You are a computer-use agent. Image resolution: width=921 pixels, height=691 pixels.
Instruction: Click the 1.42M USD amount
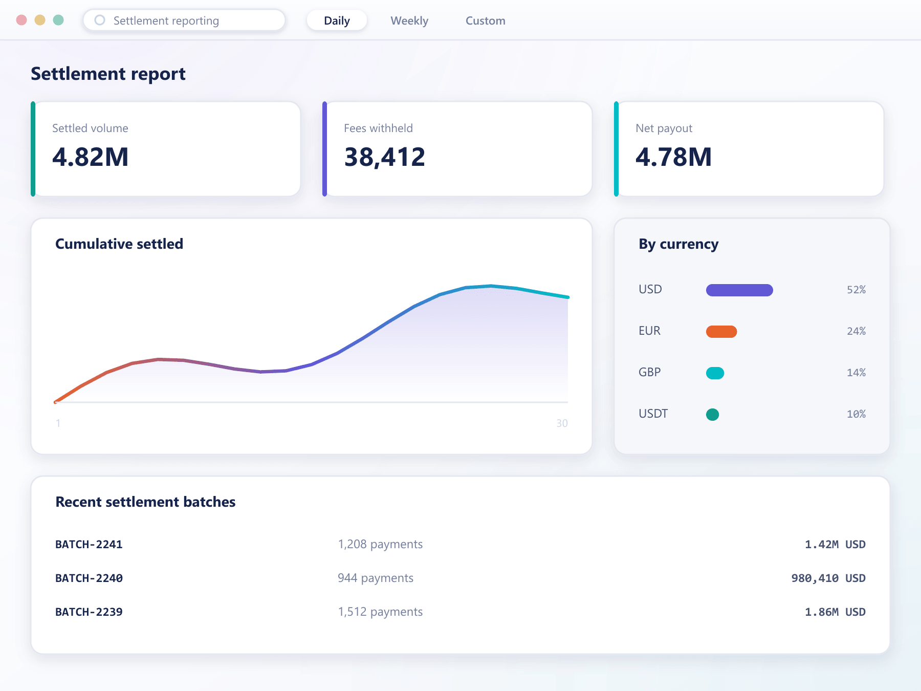coord(835,544)
